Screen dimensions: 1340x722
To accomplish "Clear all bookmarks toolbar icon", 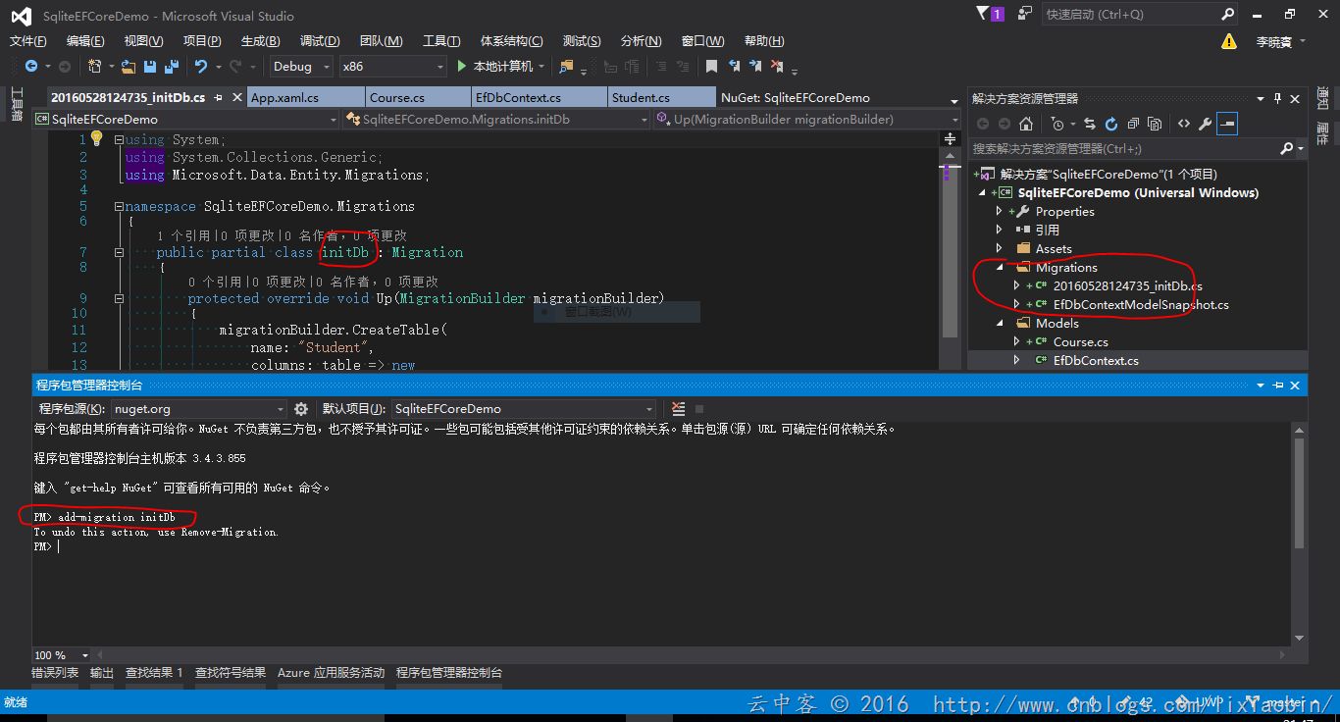I will coord(777,67).
